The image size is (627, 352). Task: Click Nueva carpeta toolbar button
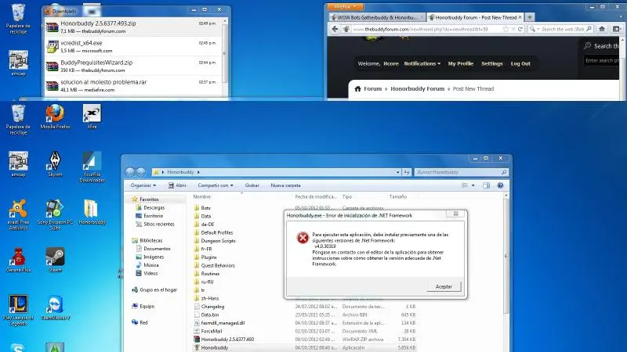click(x=285, y=185)
